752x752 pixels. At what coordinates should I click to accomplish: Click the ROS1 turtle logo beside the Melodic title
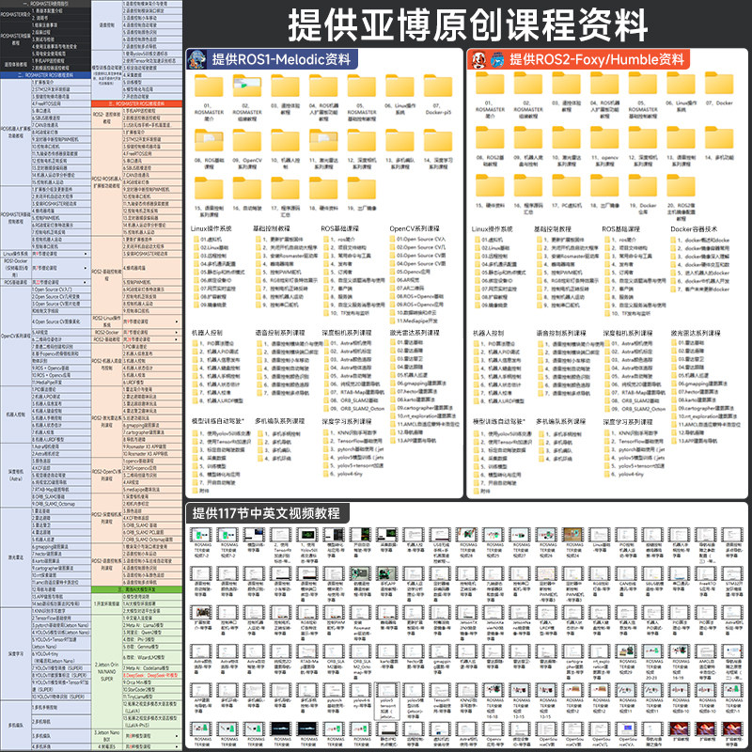(x=196, y=59)
